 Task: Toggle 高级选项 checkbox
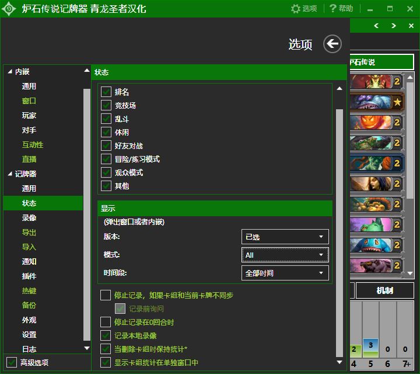click(x=12, y=362)
